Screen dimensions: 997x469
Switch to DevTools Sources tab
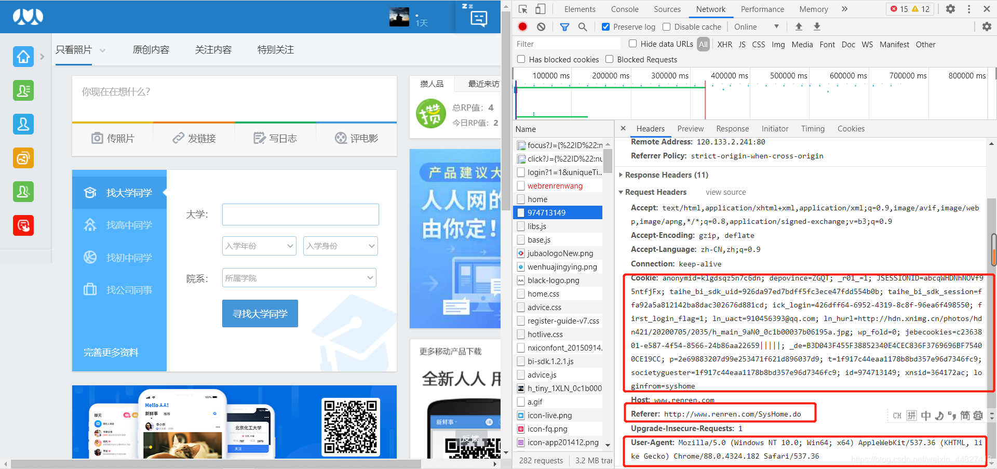coord(667,9)
